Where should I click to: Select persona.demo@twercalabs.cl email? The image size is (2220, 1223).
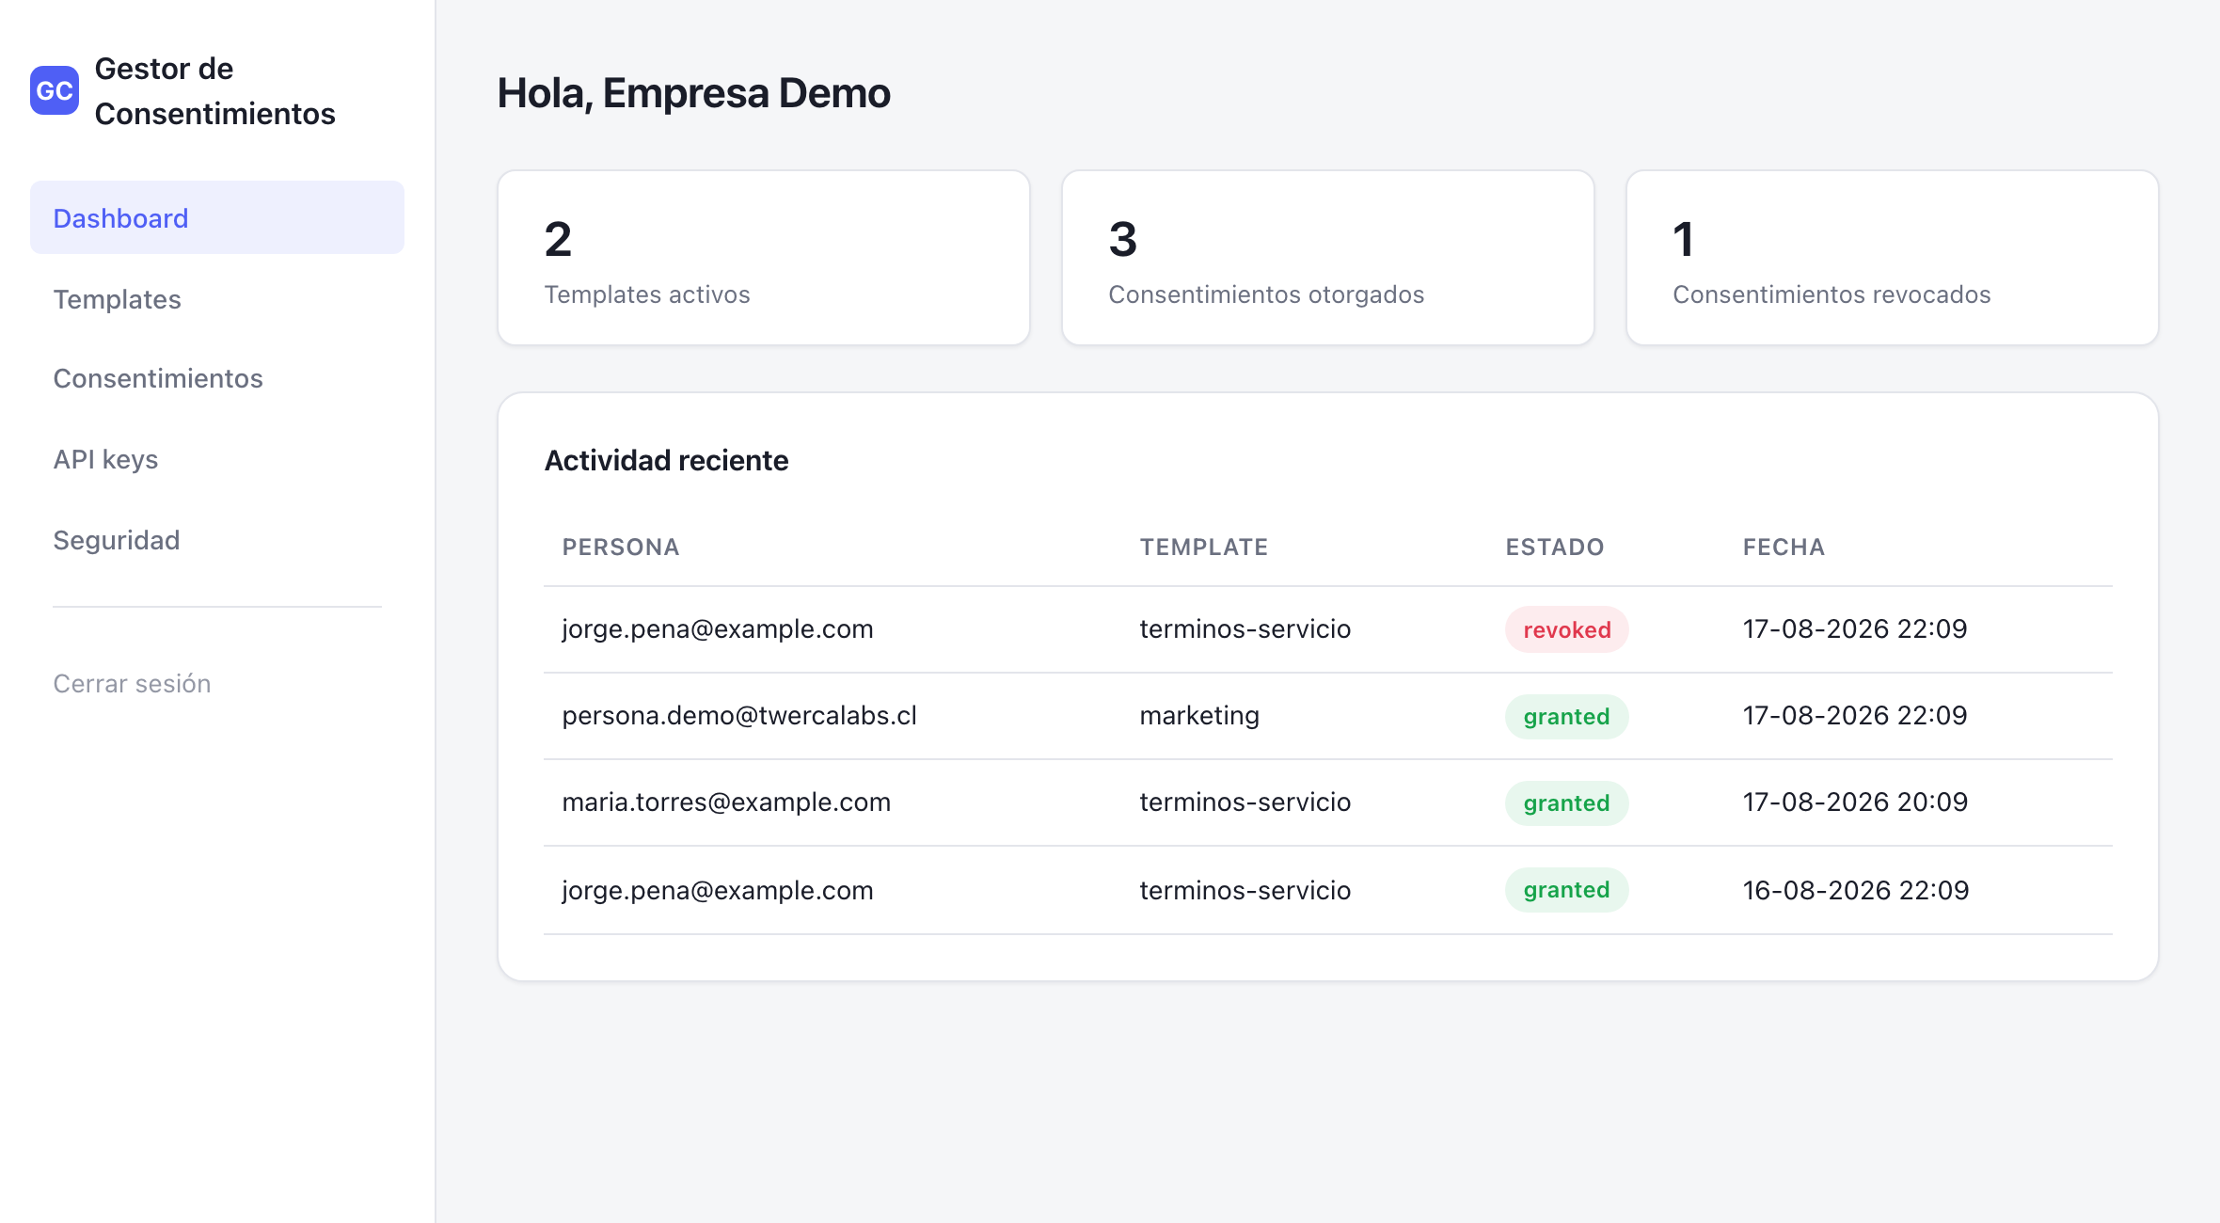739,715
